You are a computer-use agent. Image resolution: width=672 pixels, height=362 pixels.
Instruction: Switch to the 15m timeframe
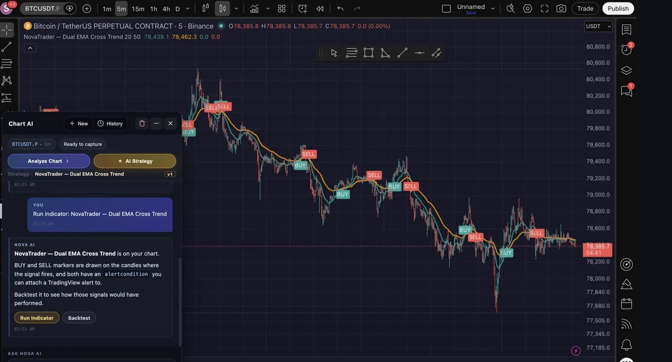[x=138, y=9]
